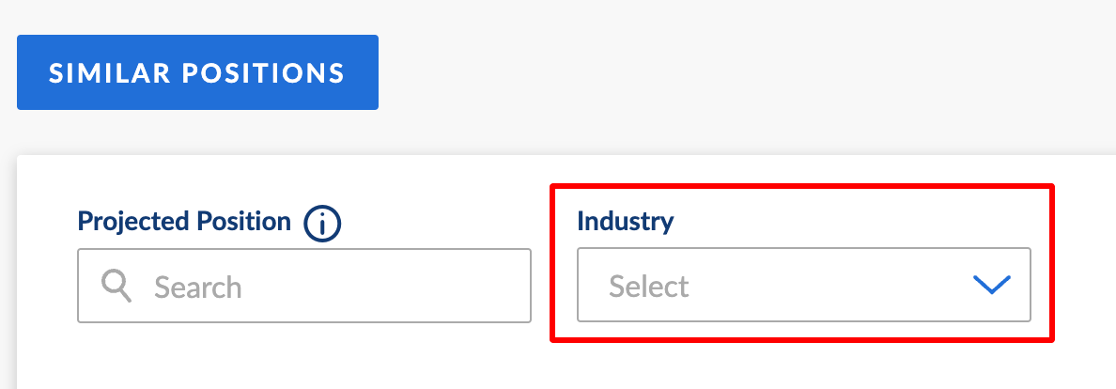Click the SIMILAR POSITIONS button
This screenshot has height=389, width=1116.
pos(197,72)
